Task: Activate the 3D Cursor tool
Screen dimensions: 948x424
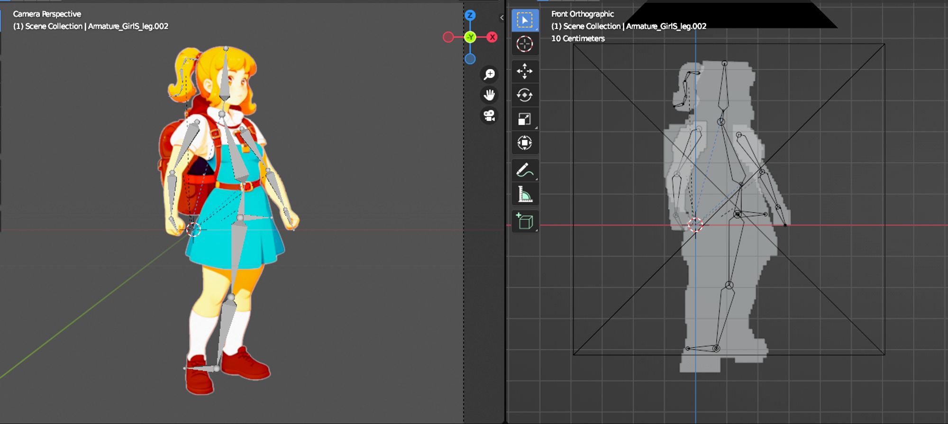Action: [x=525, y=44]
